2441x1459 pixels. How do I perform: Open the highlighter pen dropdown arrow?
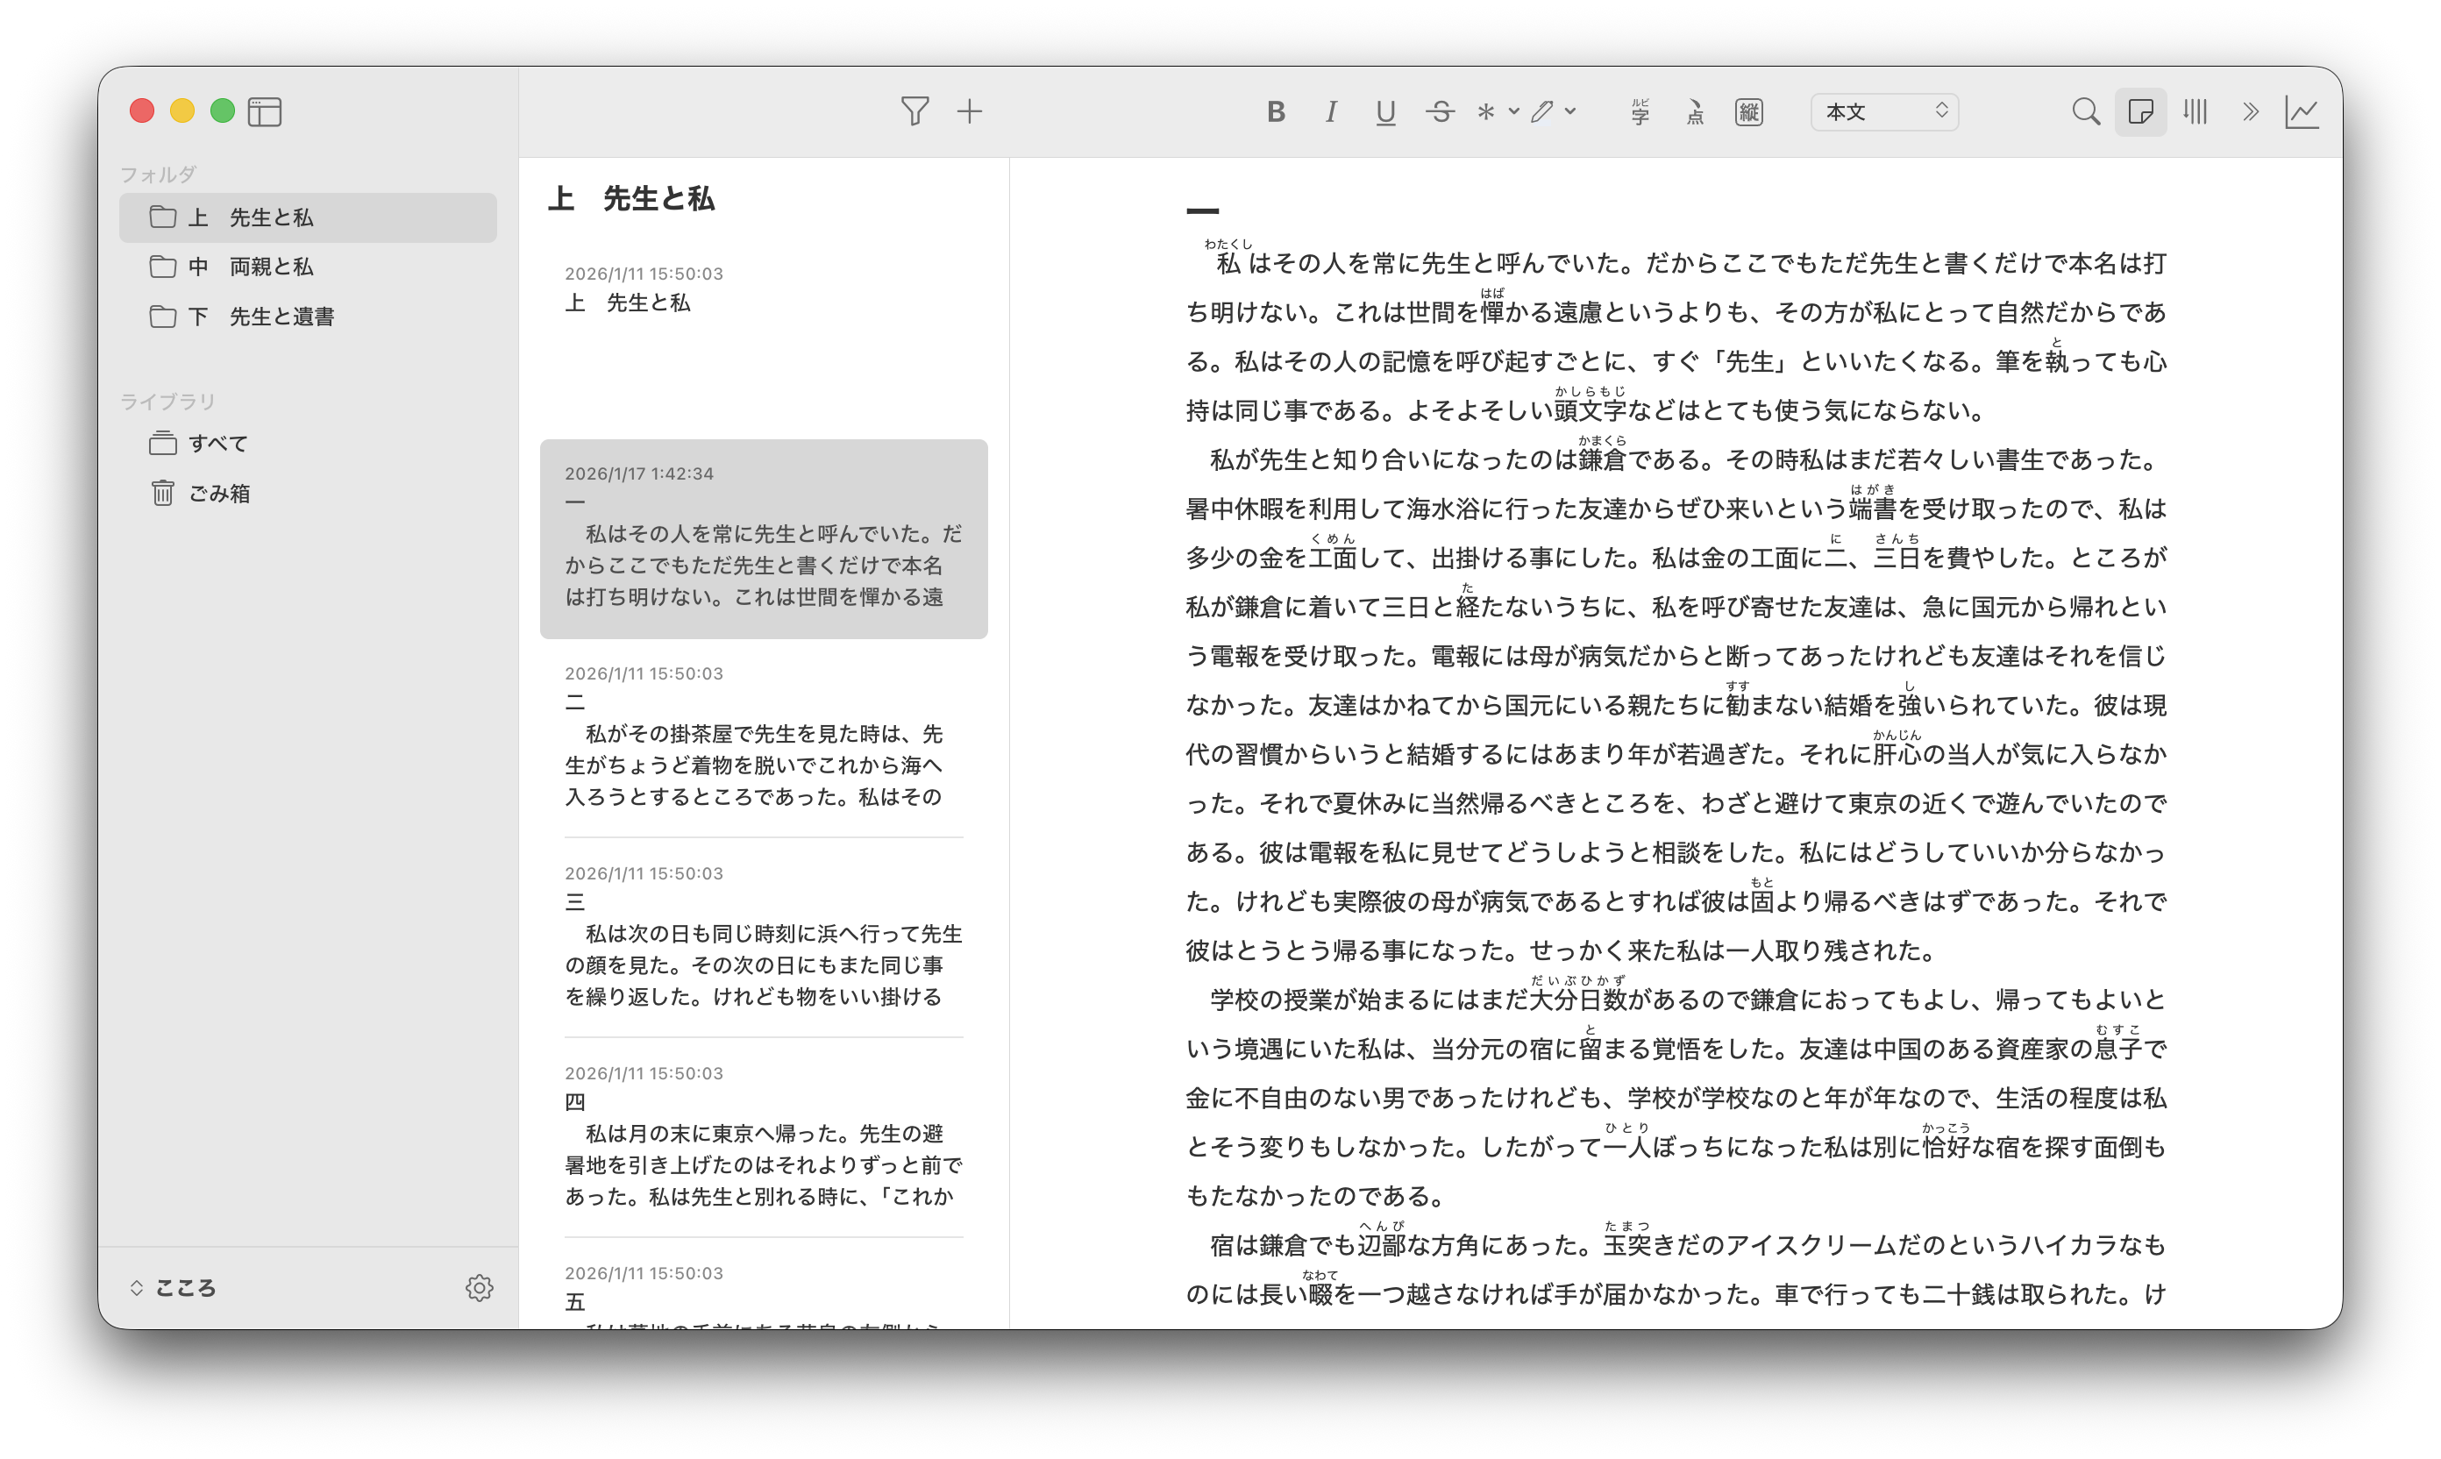pyautogui.click(x=1570, y=112)
